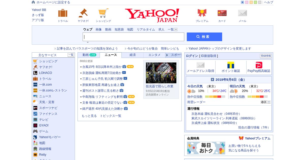305x160 pixels.
Task: Open the 雨雲レーダー link
Action: (x=196, y=102)
